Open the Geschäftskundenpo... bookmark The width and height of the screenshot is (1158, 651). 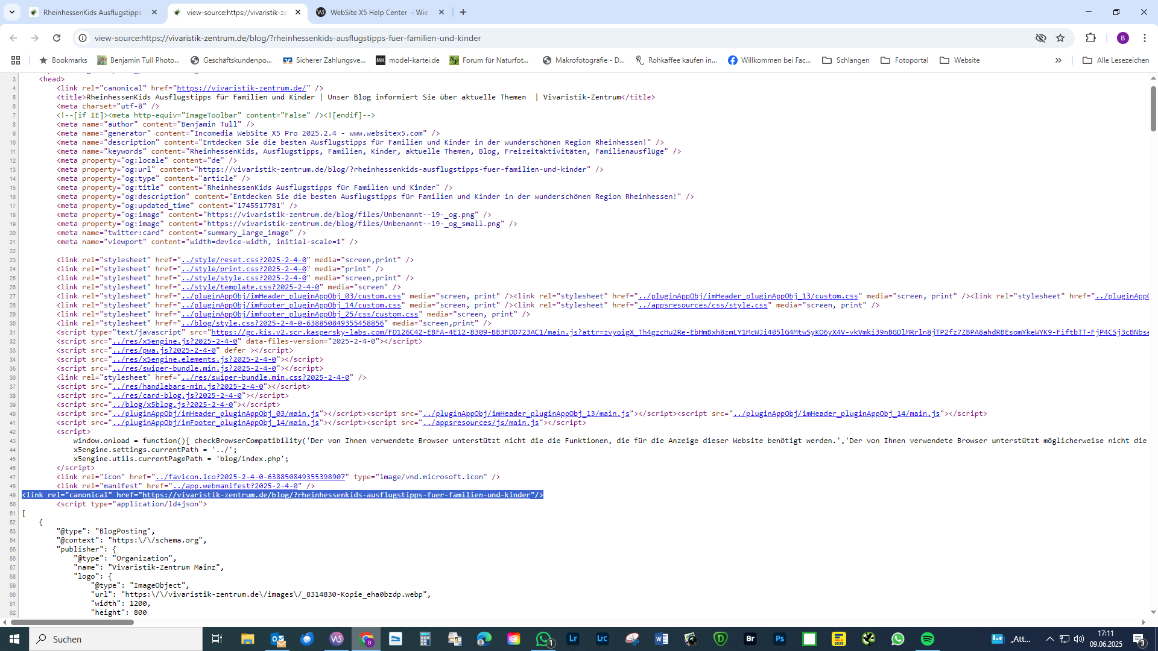pos(231,60)
